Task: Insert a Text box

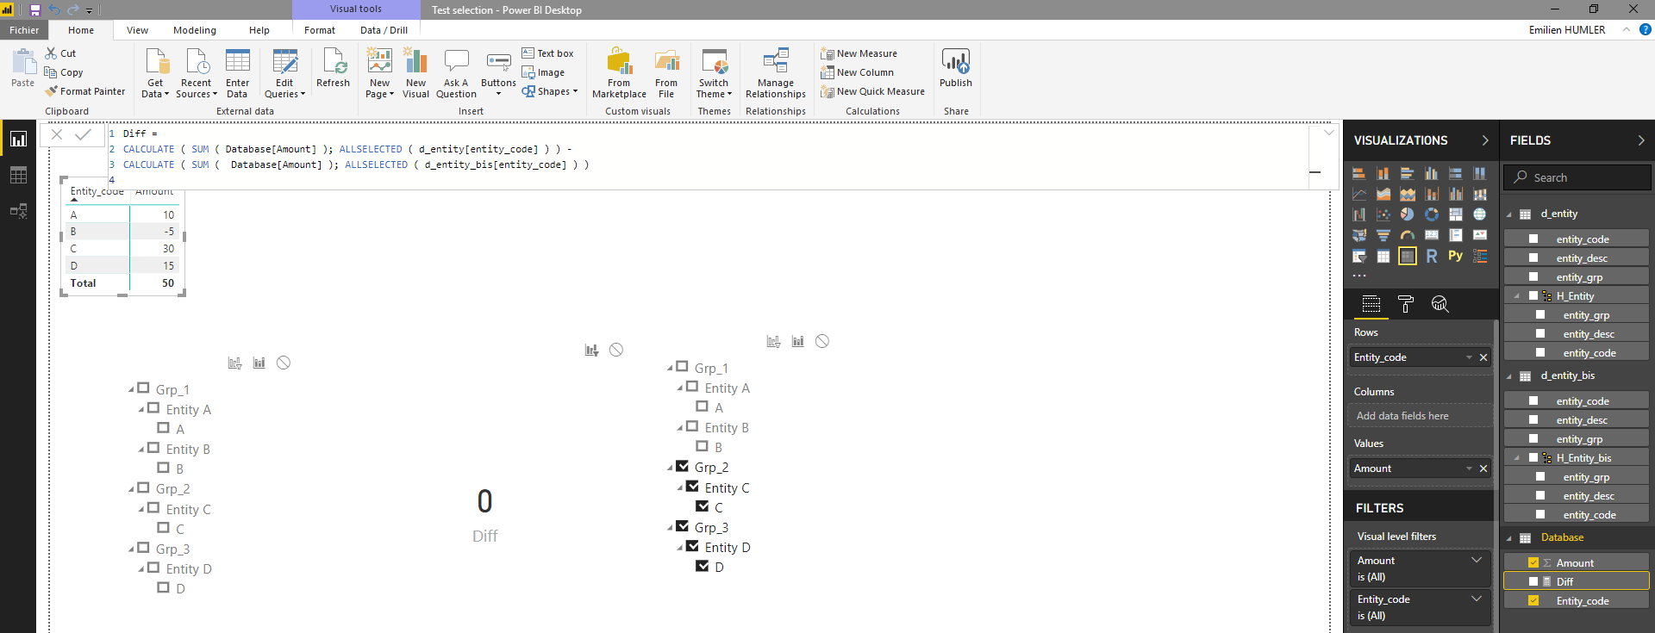Action: click(548, 53)
